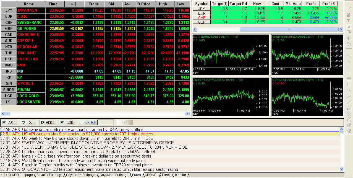The width and height of the screenshot is (353, 178).
Task: Pick the single diagonal trend line tool
Action: coord(349,56)
